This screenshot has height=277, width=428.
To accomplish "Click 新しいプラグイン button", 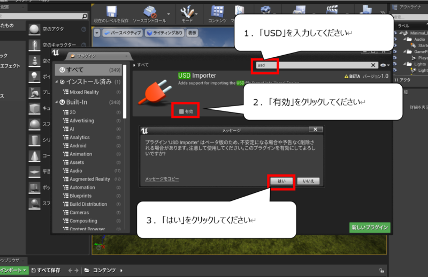I will [x=370, y=228].
